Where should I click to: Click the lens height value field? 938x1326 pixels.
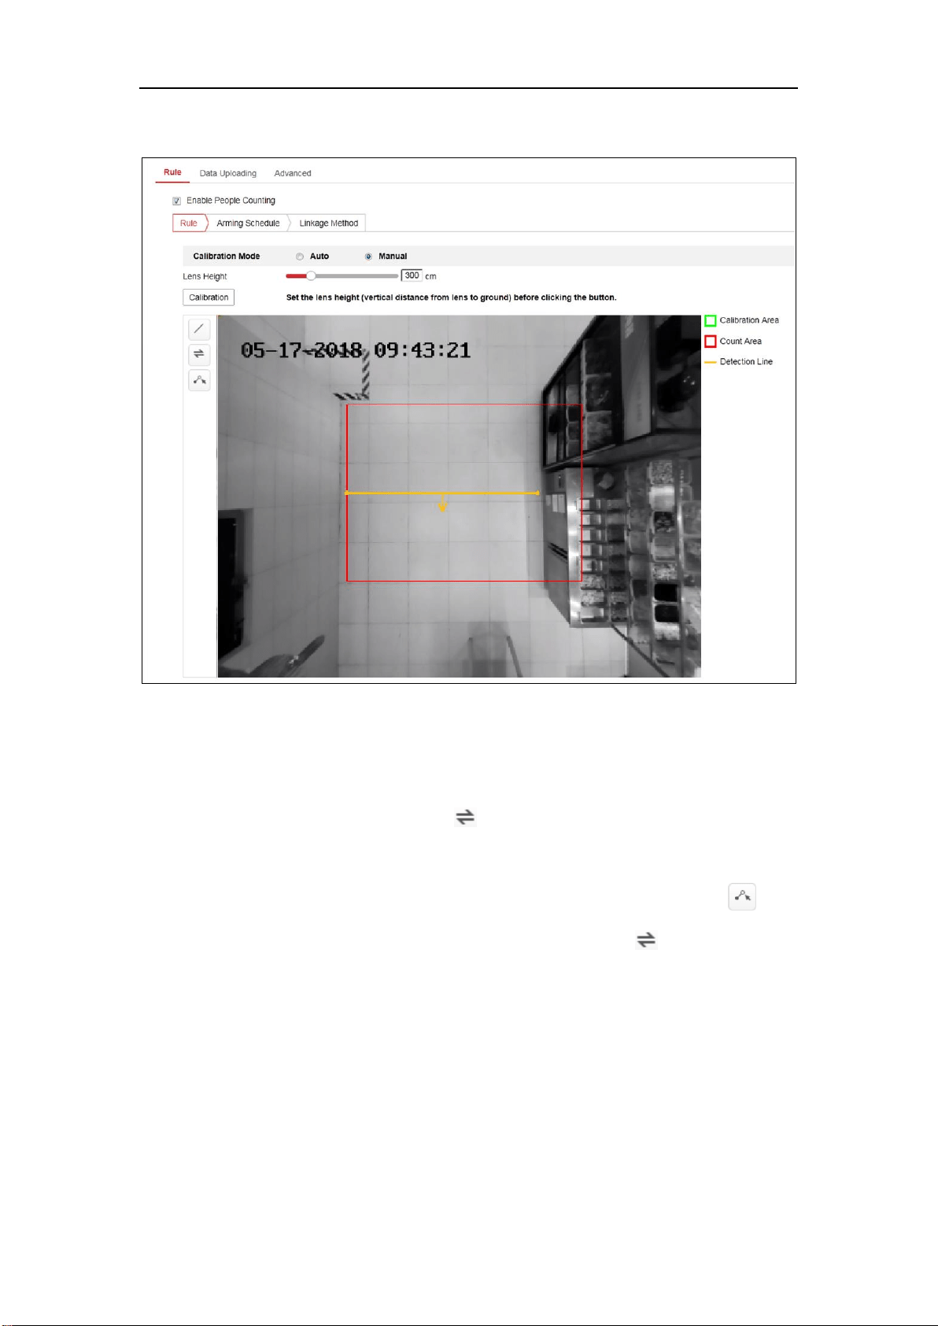tap(412, 275)
